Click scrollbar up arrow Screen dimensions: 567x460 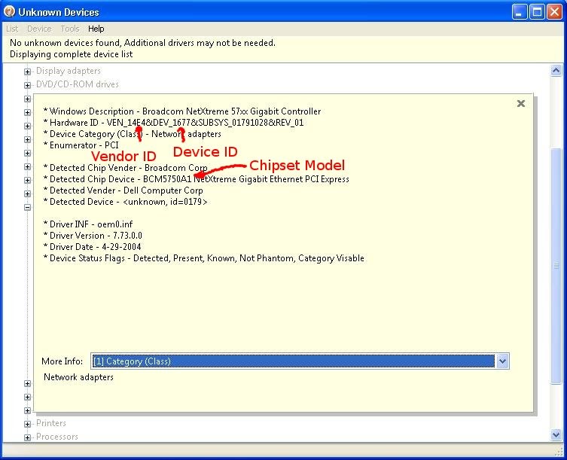(x=556, y=70)
